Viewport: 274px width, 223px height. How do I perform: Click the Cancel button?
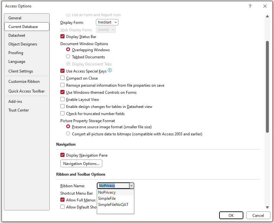tap(258, 215)
